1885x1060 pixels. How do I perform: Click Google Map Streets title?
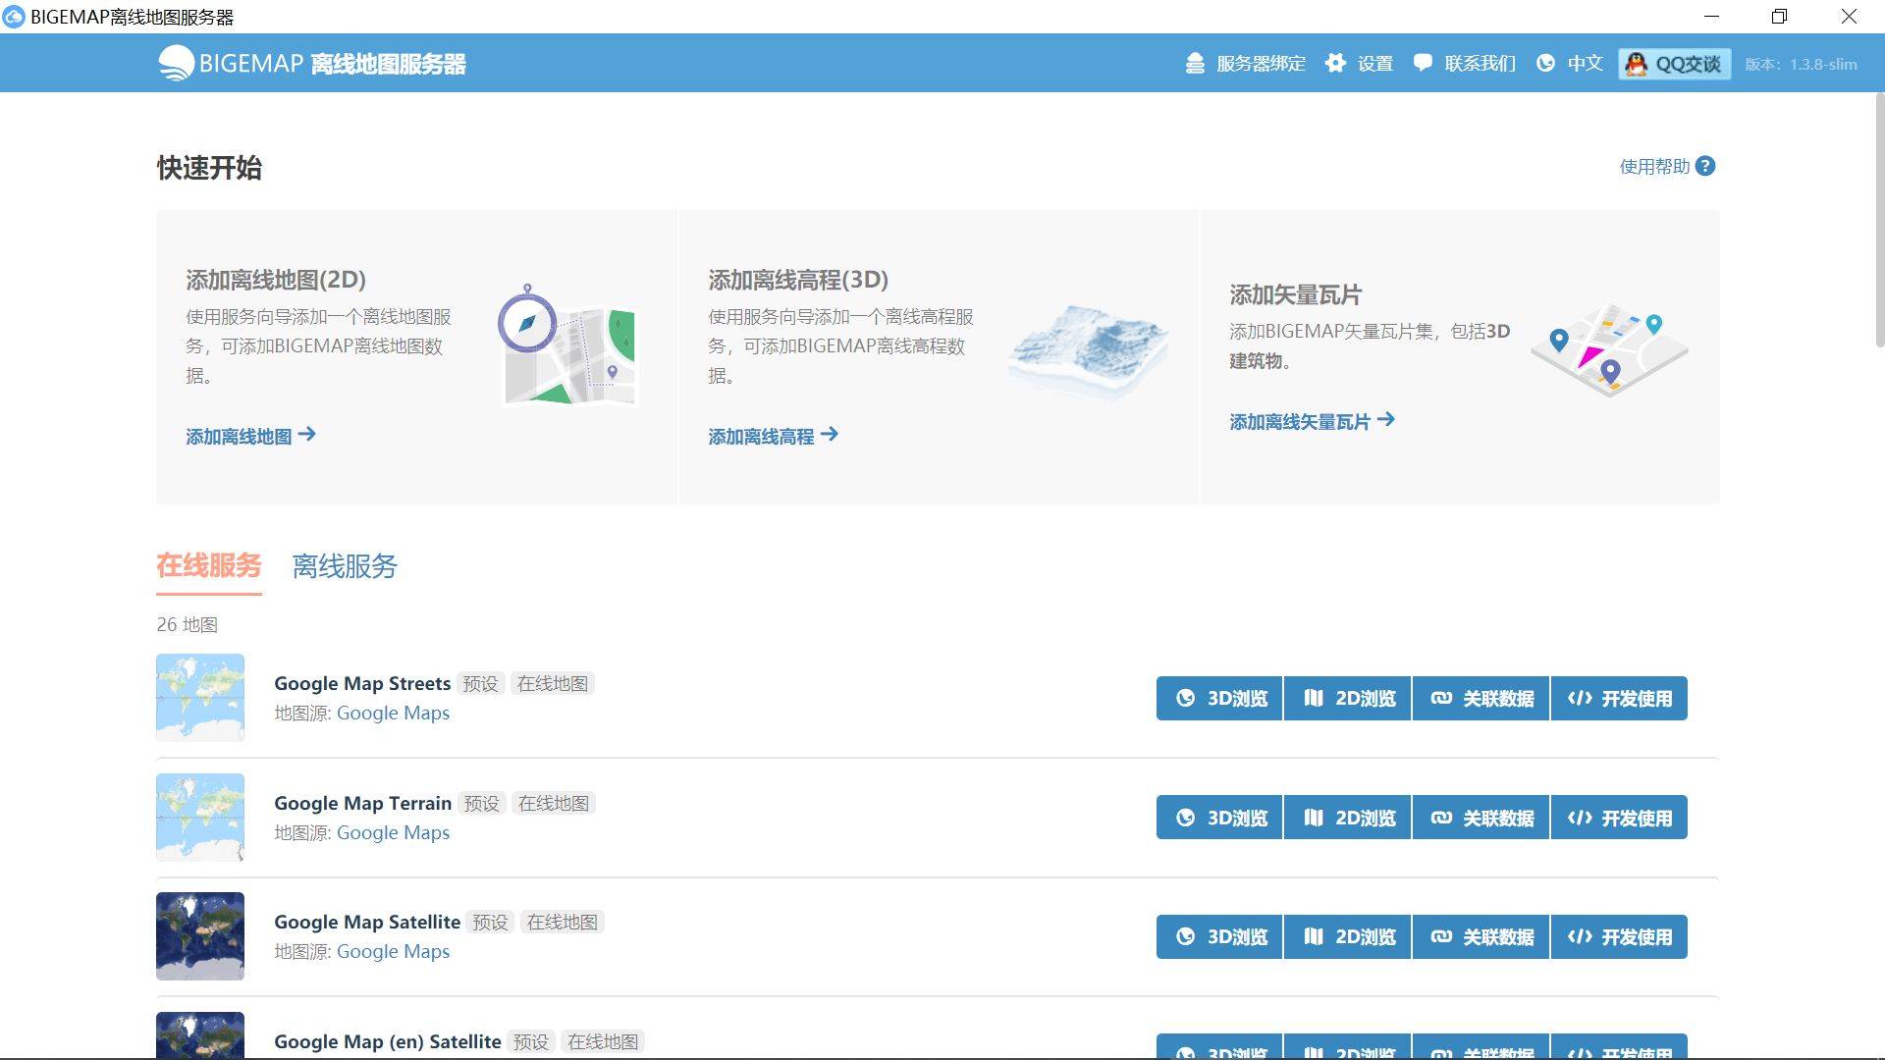click(x=362, y=684)
